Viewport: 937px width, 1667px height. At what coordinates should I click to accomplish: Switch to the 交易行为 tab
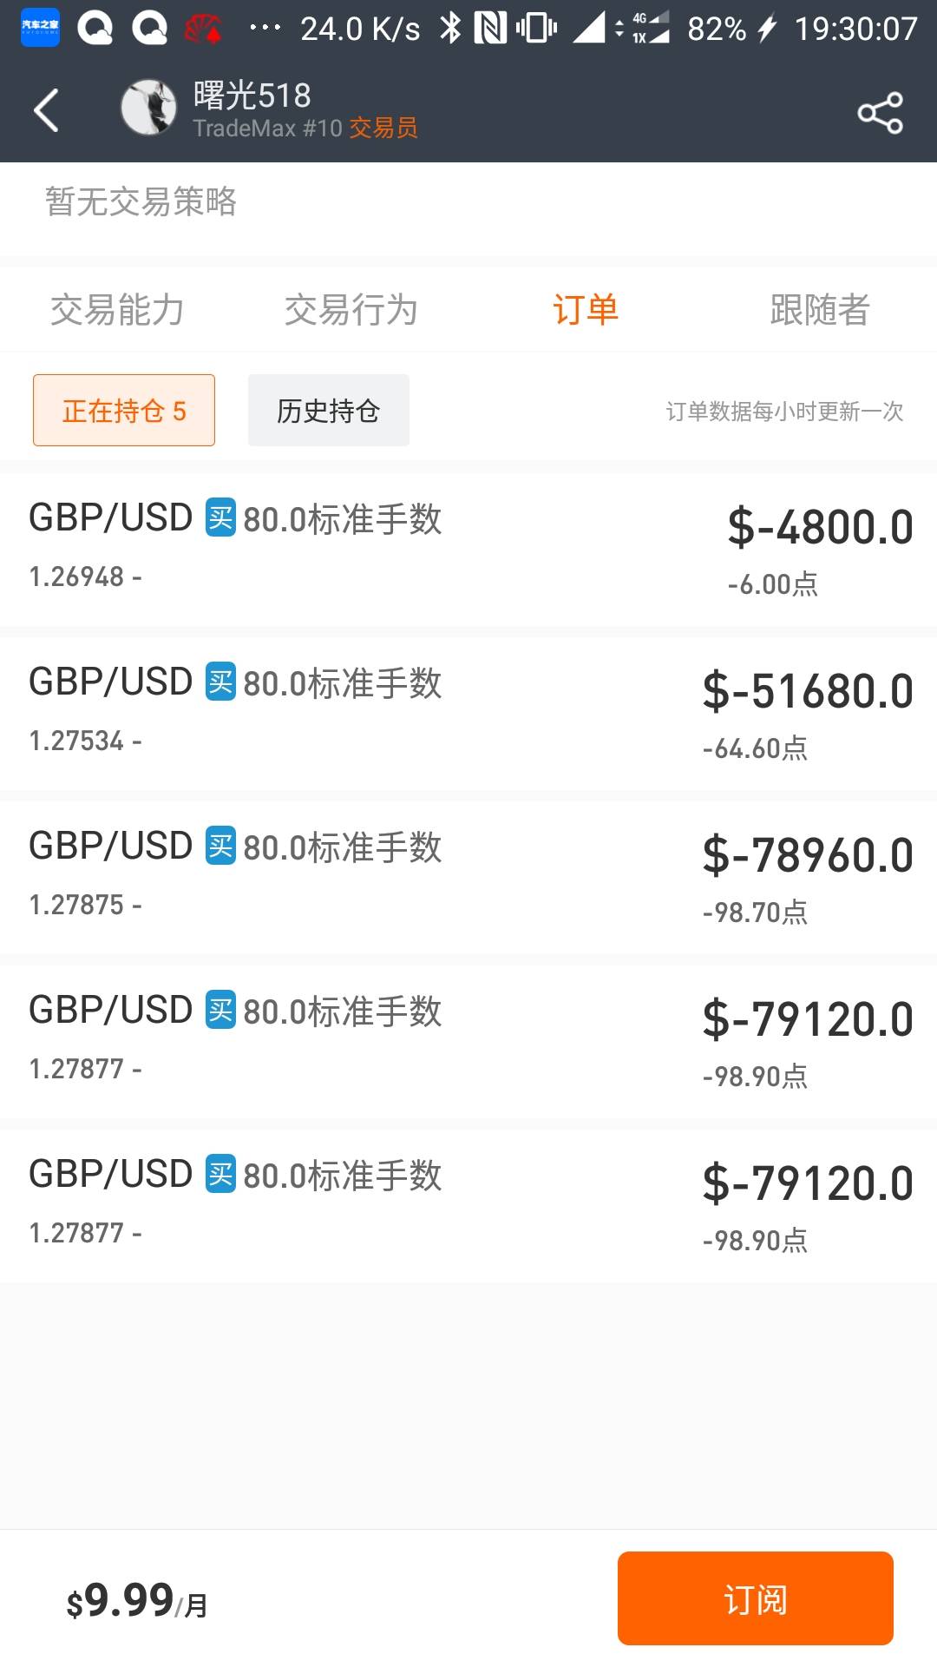point(351,310)
